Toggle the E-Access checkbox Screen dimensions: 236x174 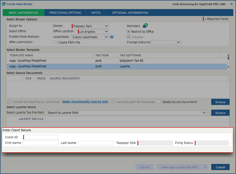[128, 37]
